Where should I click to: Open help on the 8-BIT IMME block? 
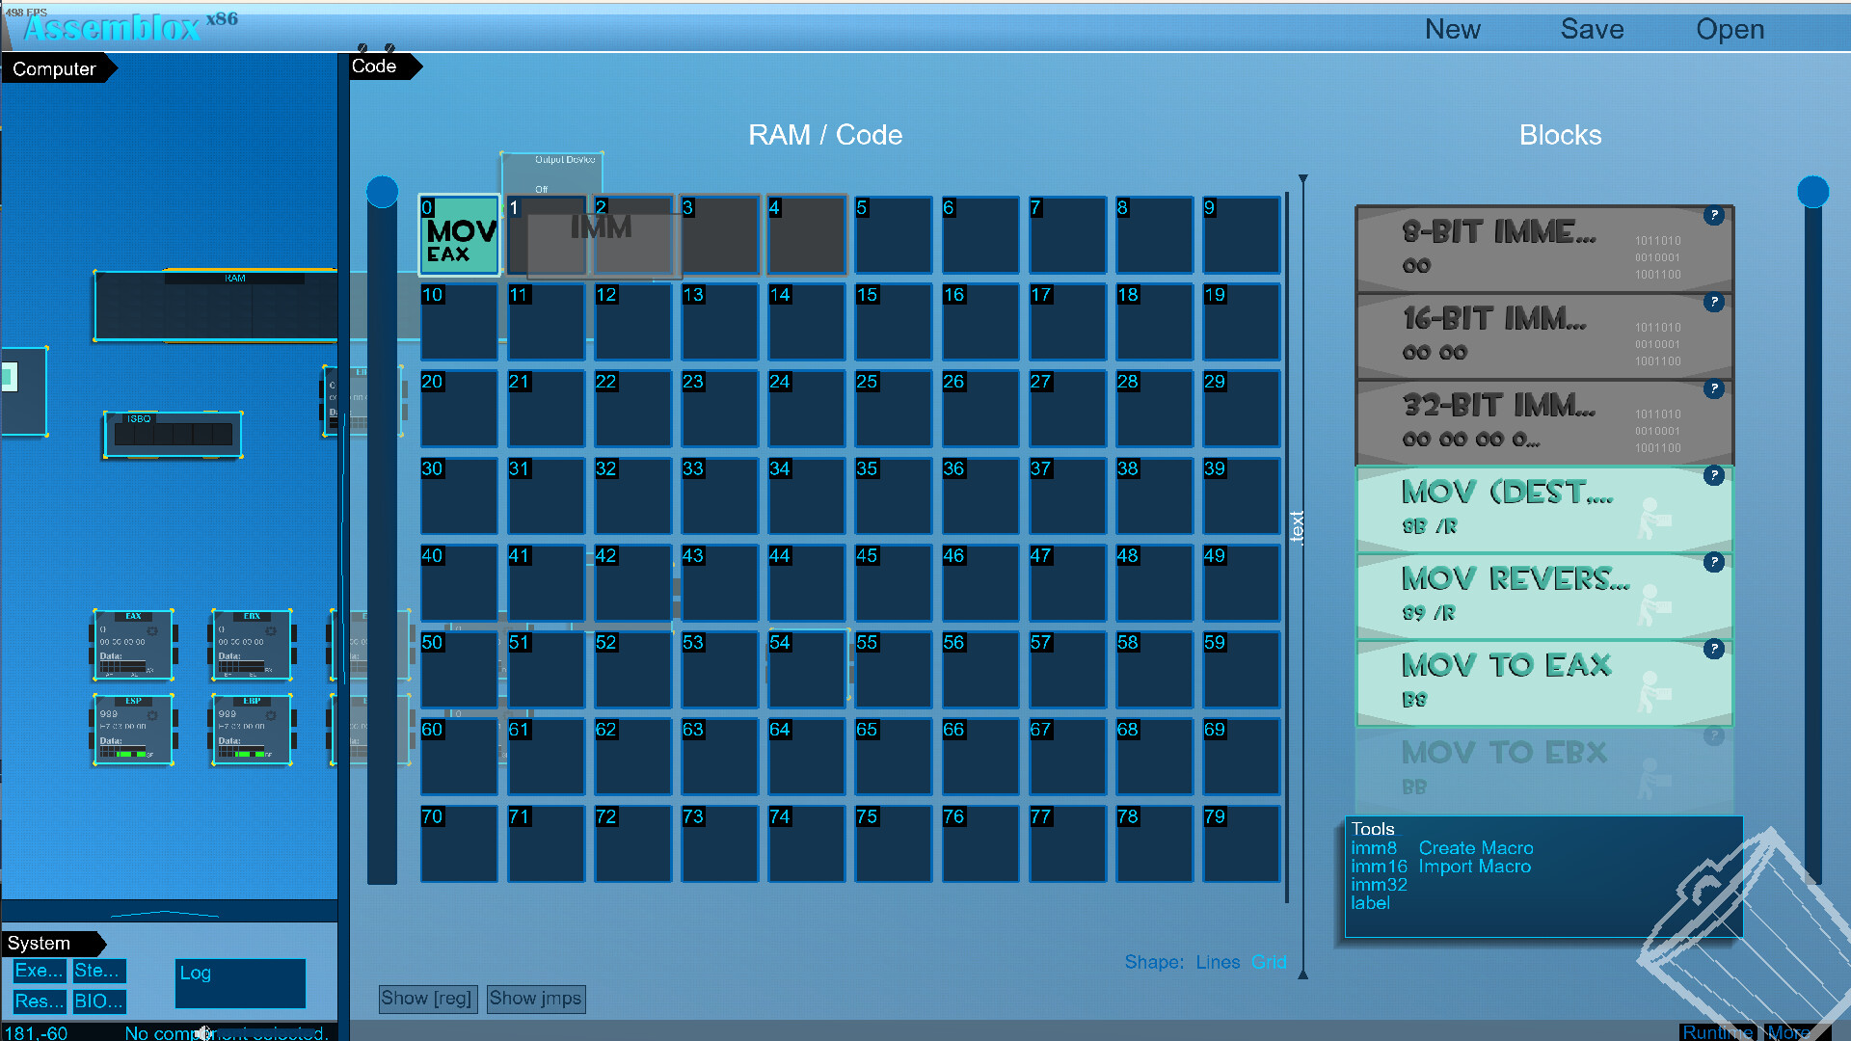click(1714, 216)
